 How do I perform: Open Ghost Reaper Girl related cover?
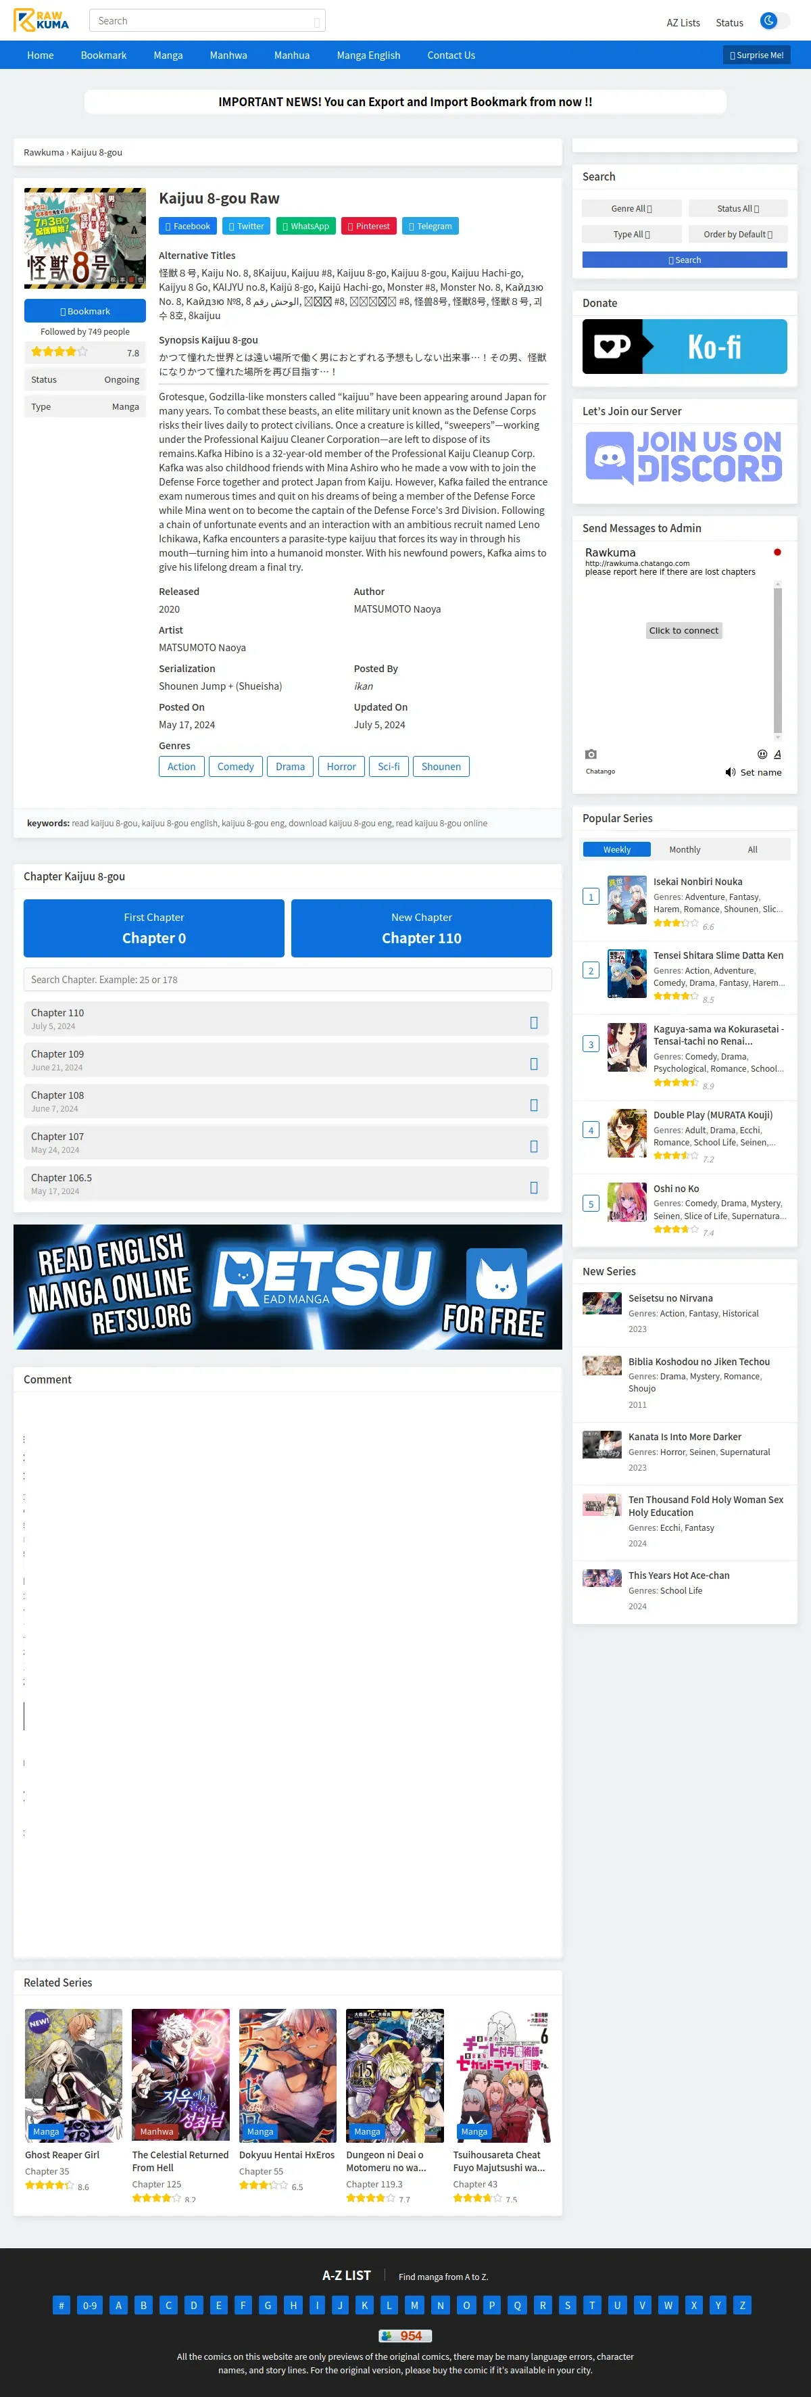74,2075
